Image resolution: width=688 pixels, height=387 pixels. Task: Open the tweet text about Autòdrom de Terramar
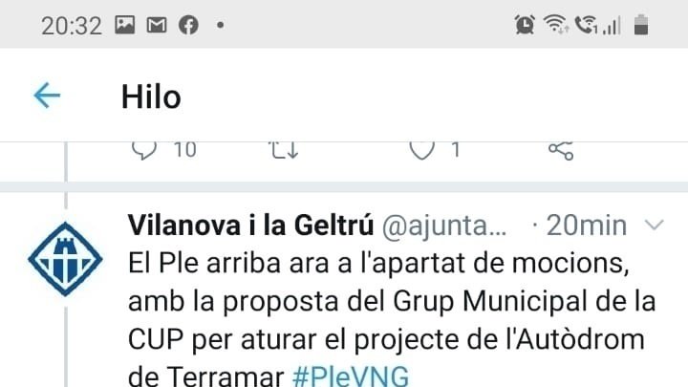392,320
